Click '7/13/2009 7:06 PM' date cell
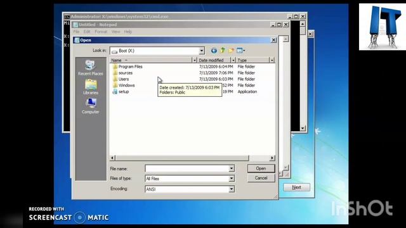Image resolution: width=406 pixels, height=228 pixels. coord(216,73)
